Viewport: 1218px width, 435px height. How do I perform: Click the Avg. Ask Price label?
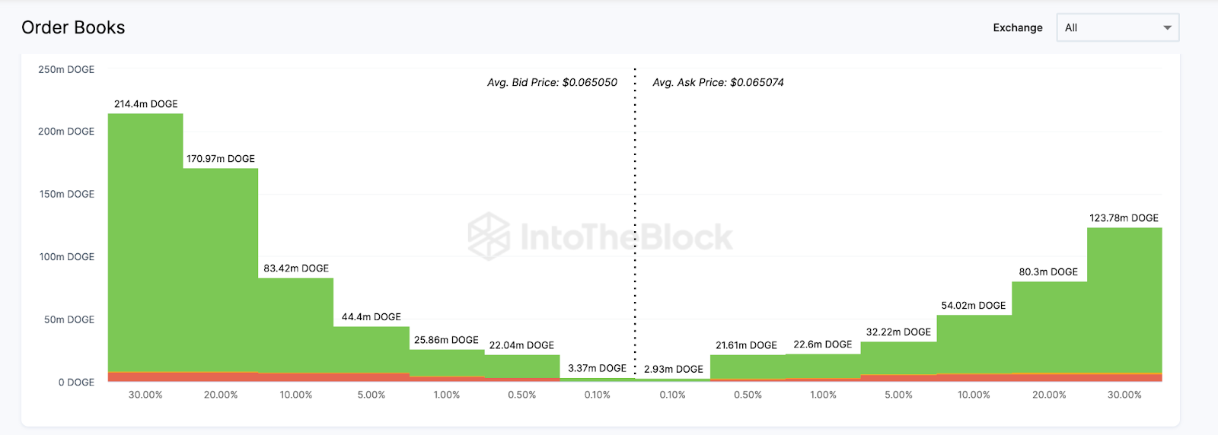click(718, 82)
